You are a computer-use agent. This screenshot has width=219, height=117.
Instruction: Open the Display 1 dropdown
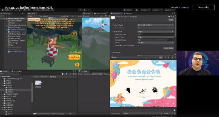33,16
